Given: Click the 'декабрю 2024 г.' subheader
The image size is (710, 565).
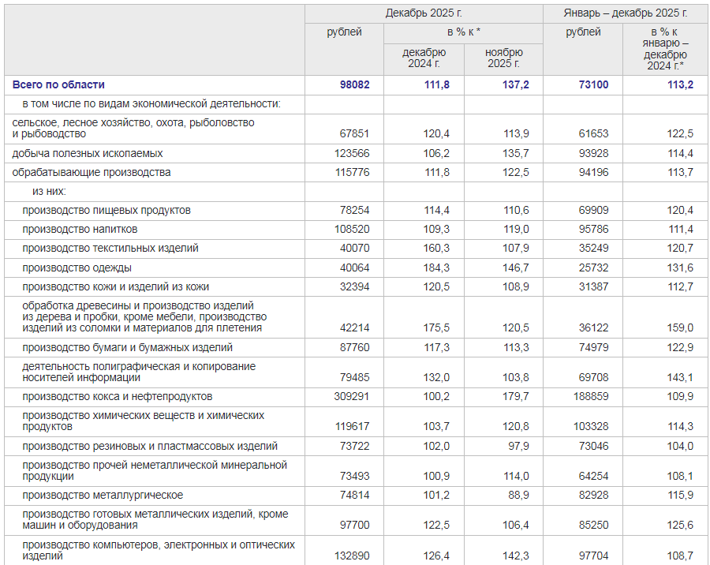Looking at the screenshot, I should click(x=424, y=58).
